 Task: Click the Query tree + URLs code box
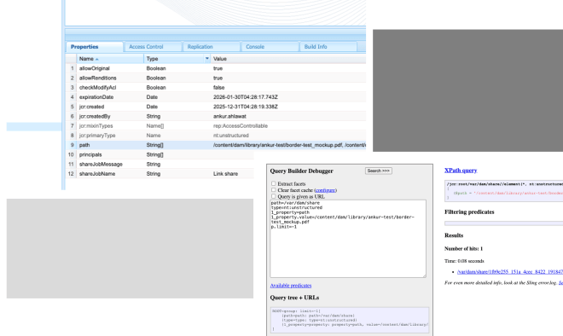click(350, 320)
